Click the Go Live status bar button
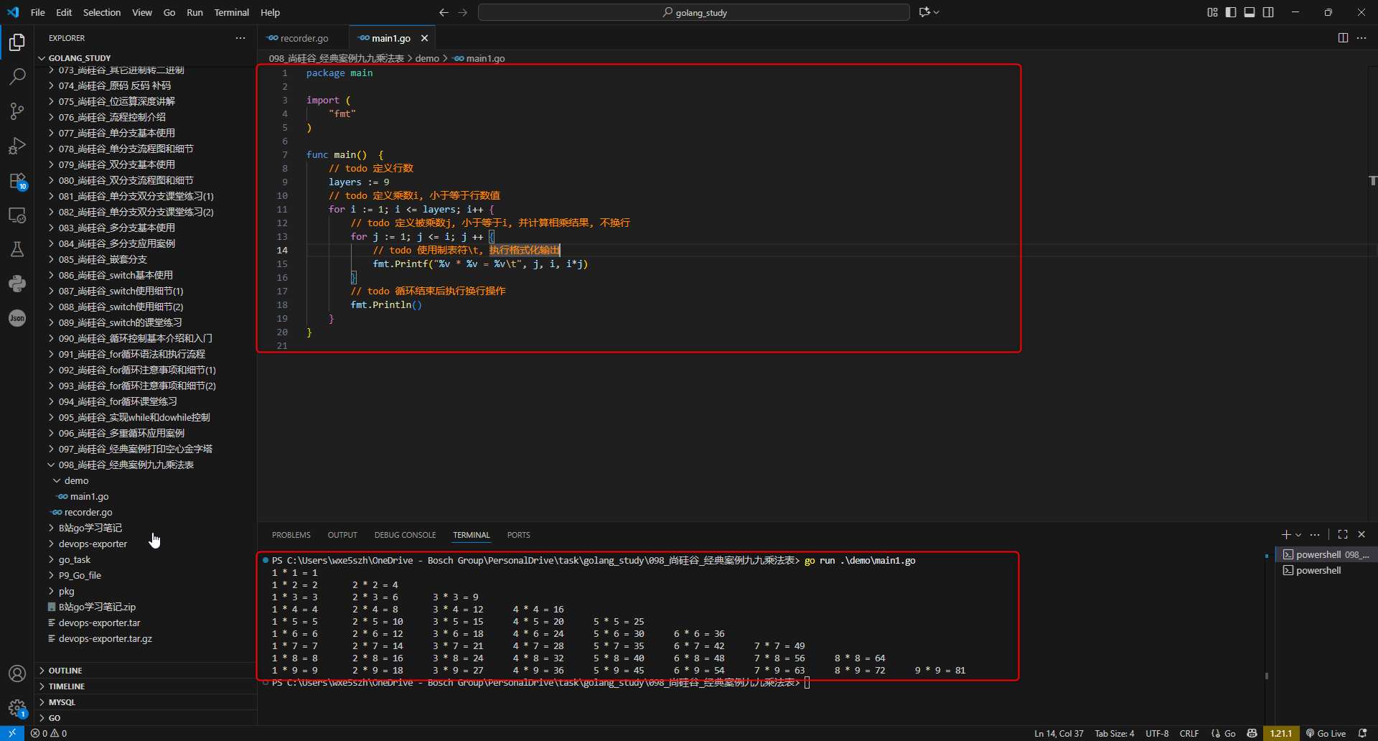 pos(1326,733)
